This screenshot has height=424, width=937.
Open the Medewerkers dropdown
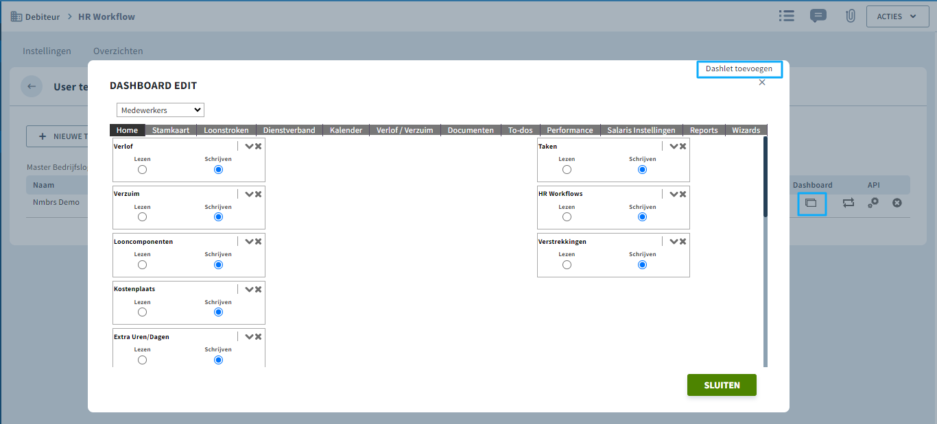pos(161,110)
